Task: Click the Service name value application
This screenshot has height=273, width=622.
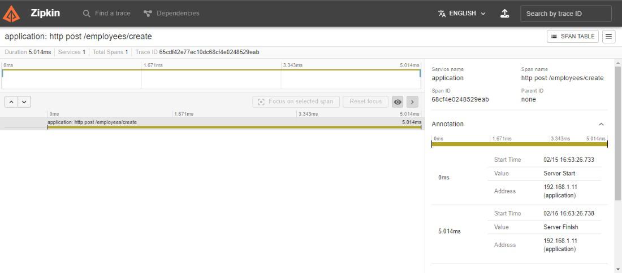Action: tap(447, 78)
